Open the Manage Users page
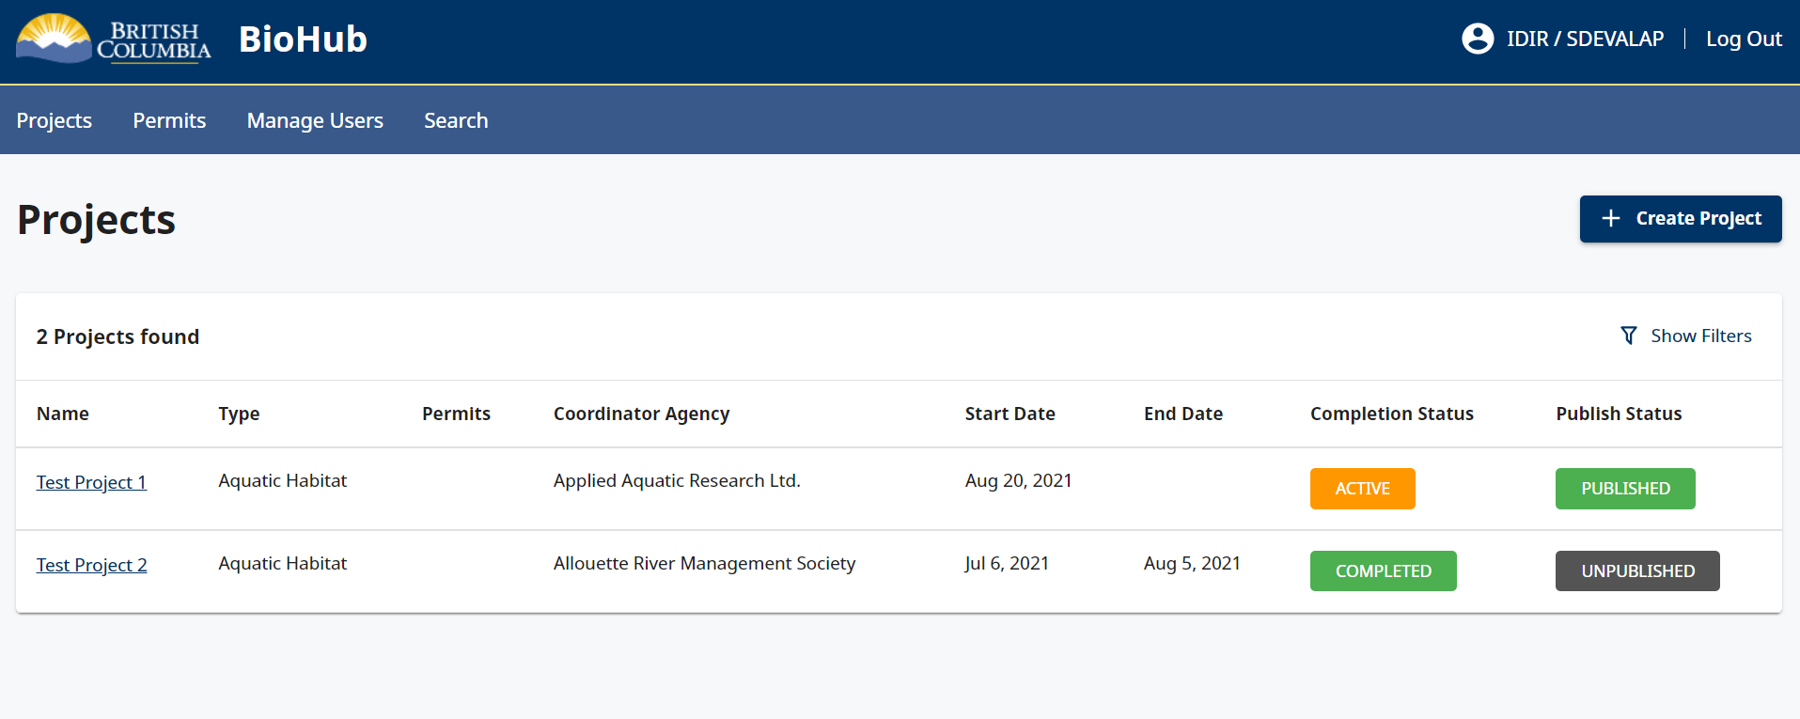Image resolution: width=1800 pixels, height=719 pixels. [315, 120]
